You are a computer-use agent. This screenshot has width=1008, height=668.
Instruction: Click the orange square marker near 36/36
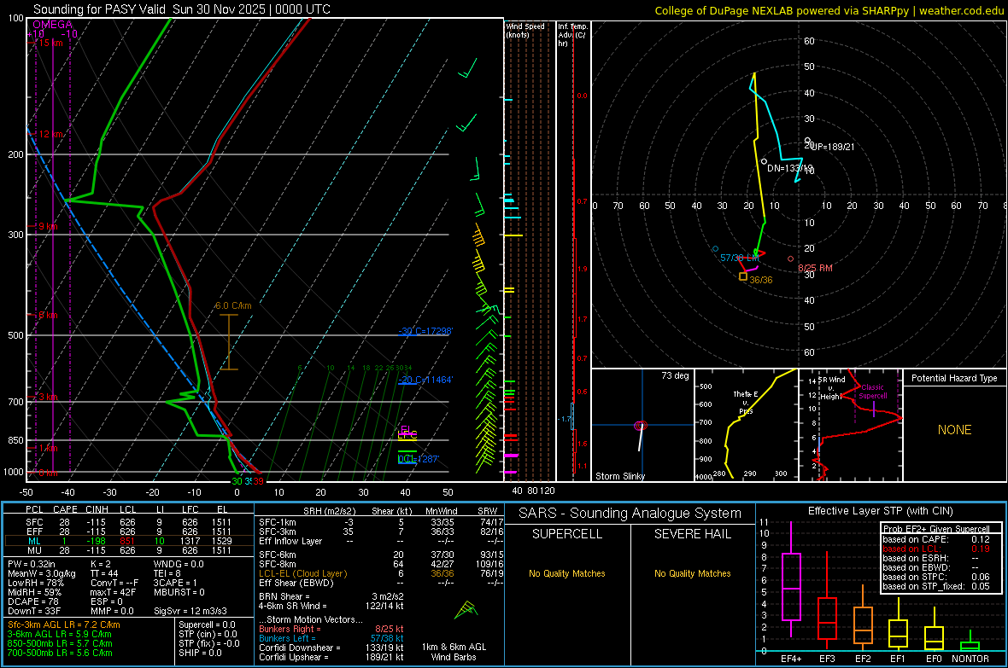coord(743,276)
